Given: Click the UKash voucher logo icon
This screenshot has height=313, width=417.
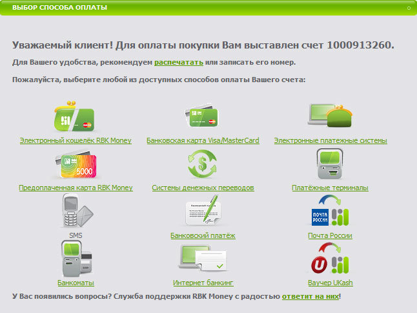Looking at the screenshot, I should pos(330,258).
